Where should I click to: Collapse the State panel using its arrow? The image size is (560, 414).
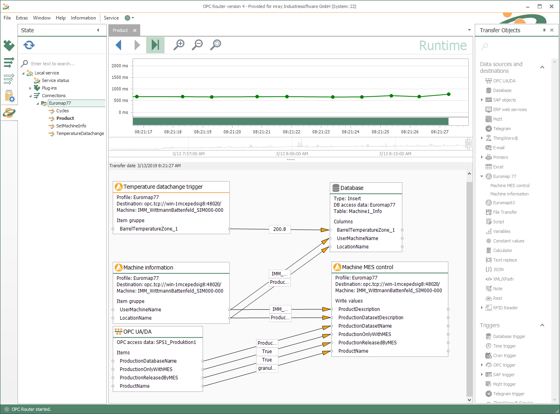[x=98, y=30]
